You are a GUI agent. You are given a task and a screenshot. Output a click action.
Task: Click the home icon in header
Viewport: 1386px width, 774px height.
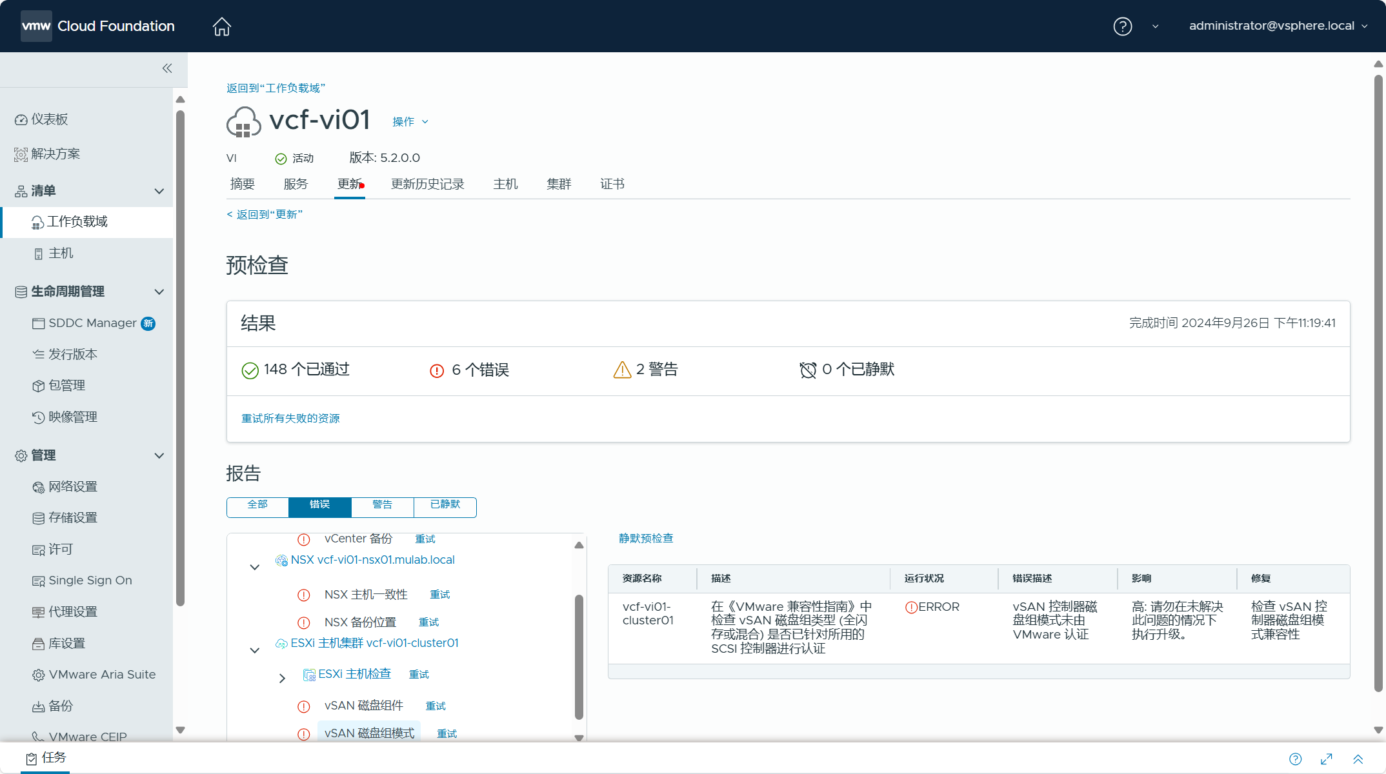point(221,26)
